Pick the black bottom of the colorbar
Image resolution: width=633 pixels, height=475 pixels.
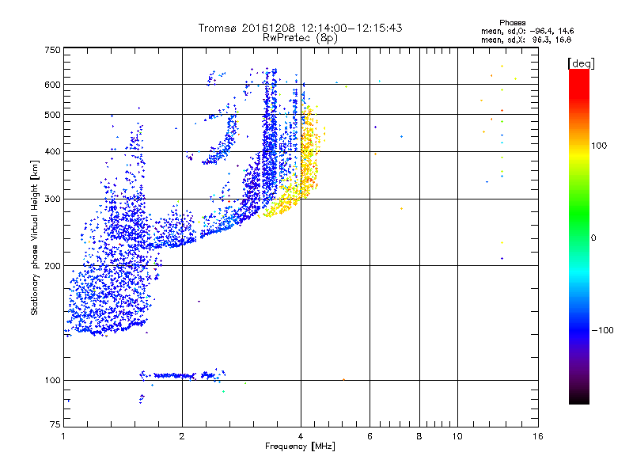(x=579, y=398)
